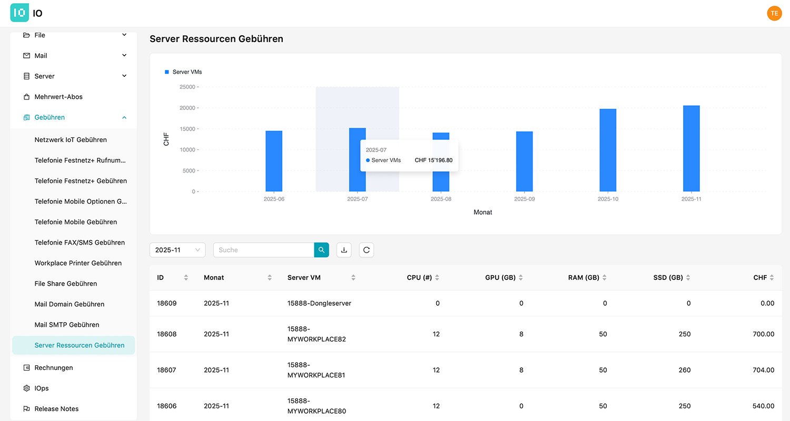Click the refresh table icon
Image resolution: width=790 pixels, height=421 pixels.
click(367, 250)
